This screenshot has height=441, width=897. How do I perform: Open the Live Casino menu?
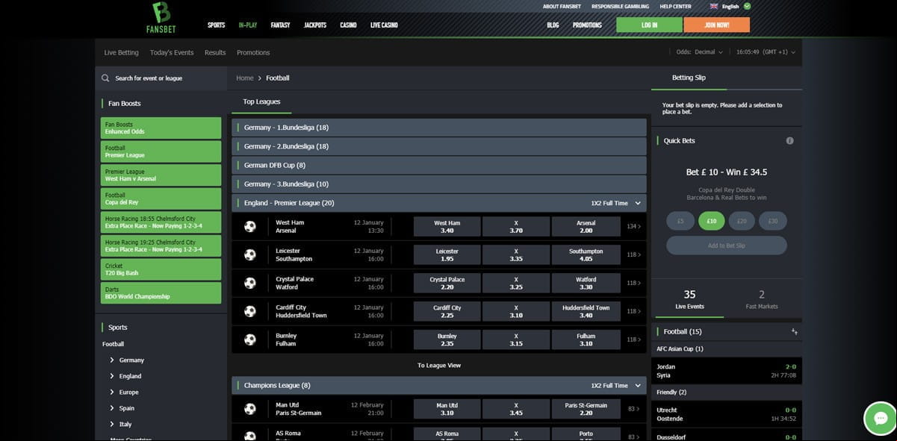click(x=384, y=25)
